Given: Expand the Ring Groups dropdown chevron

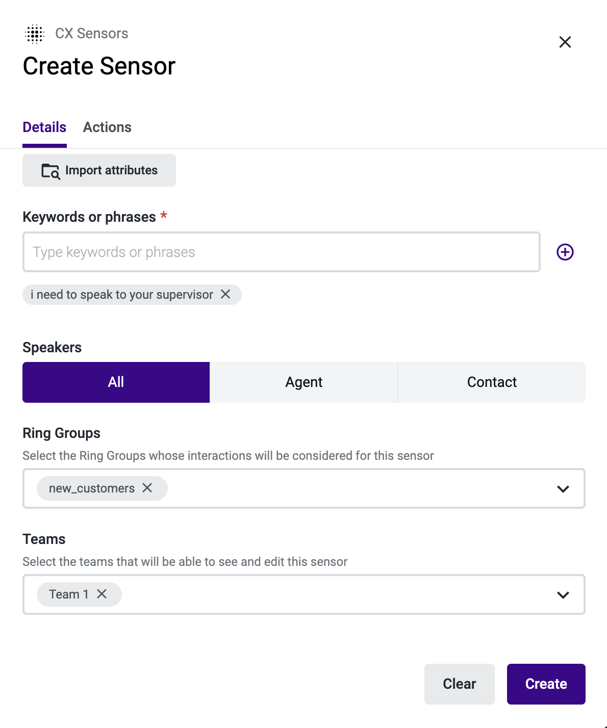Looking at the screenshot, I should pyautogui.click(x=563, y=489).
